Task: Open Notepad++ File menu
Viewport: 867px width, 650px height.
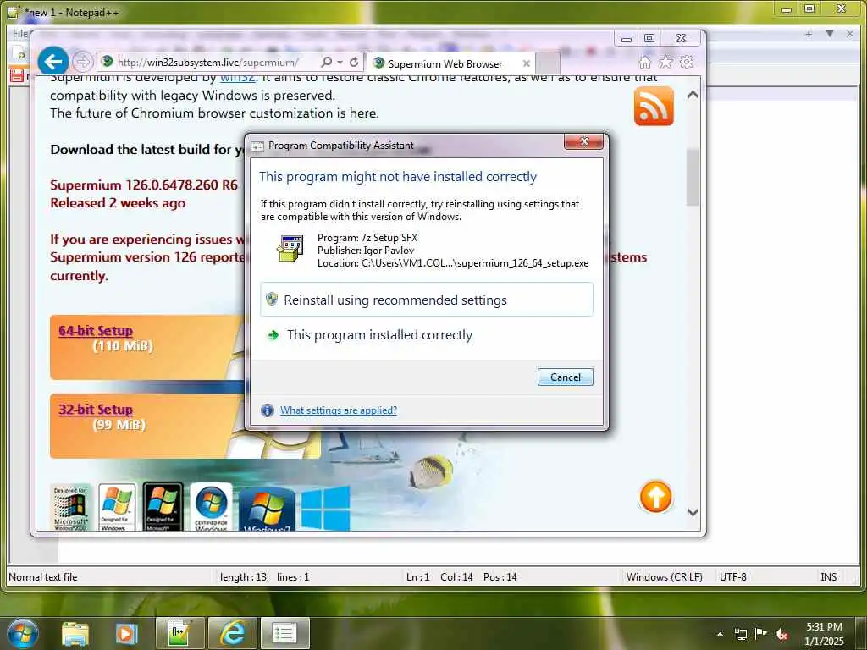Action: [20, 34]
